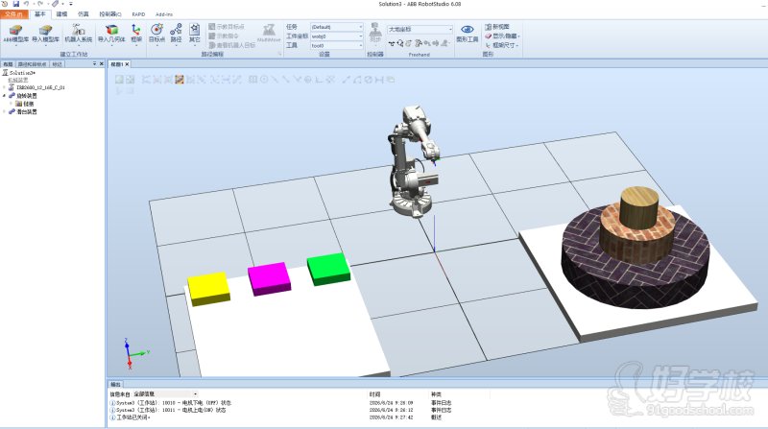This screenshot has height=429, width=768.
Task: Select the Freehand Rotate tool
Action: tap(400, 43)
